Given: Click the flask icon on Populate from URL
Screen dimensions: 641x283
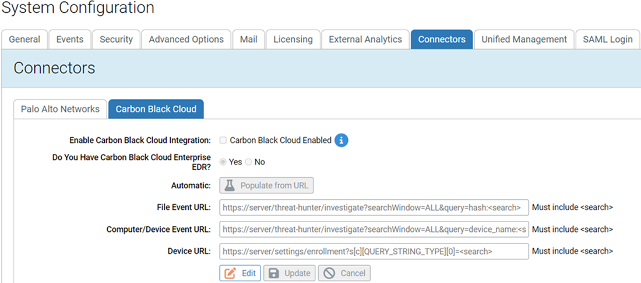Looking at the screenshot, I should (230, 185).
